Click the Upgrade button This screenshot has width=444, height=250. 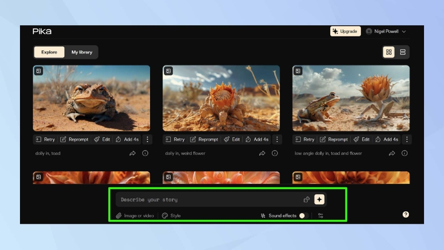click(345, 31)
